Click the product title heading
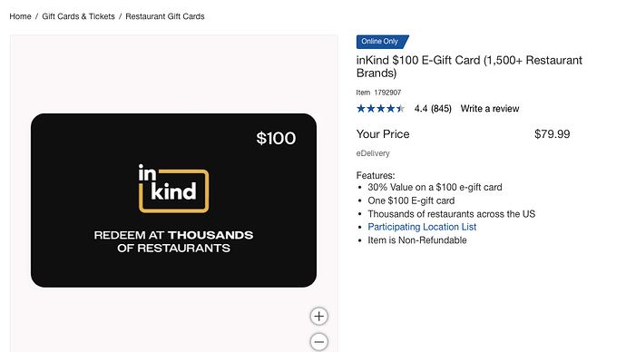Viewport: 626px width, 352px height. tap(469, 66)
